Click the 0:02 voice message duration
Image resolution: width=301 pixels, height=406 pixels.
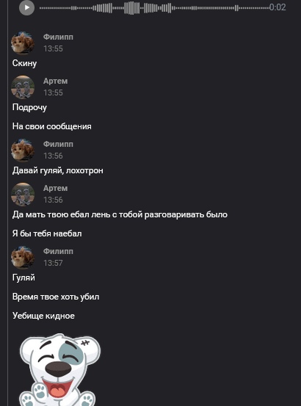point(278,7)
